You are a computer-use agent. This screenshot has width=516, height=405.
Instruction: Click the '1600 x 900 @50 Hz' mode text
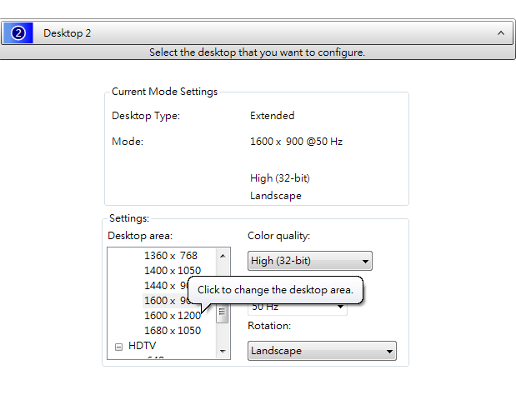(296, 142)
